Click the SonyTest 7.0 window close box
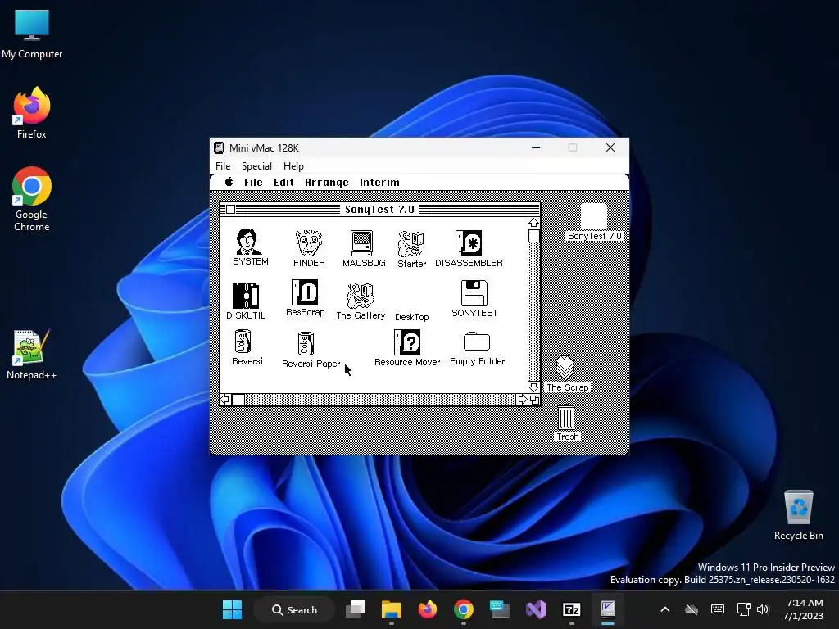Screen dimensions: 839x629 (x=230, y=209)
